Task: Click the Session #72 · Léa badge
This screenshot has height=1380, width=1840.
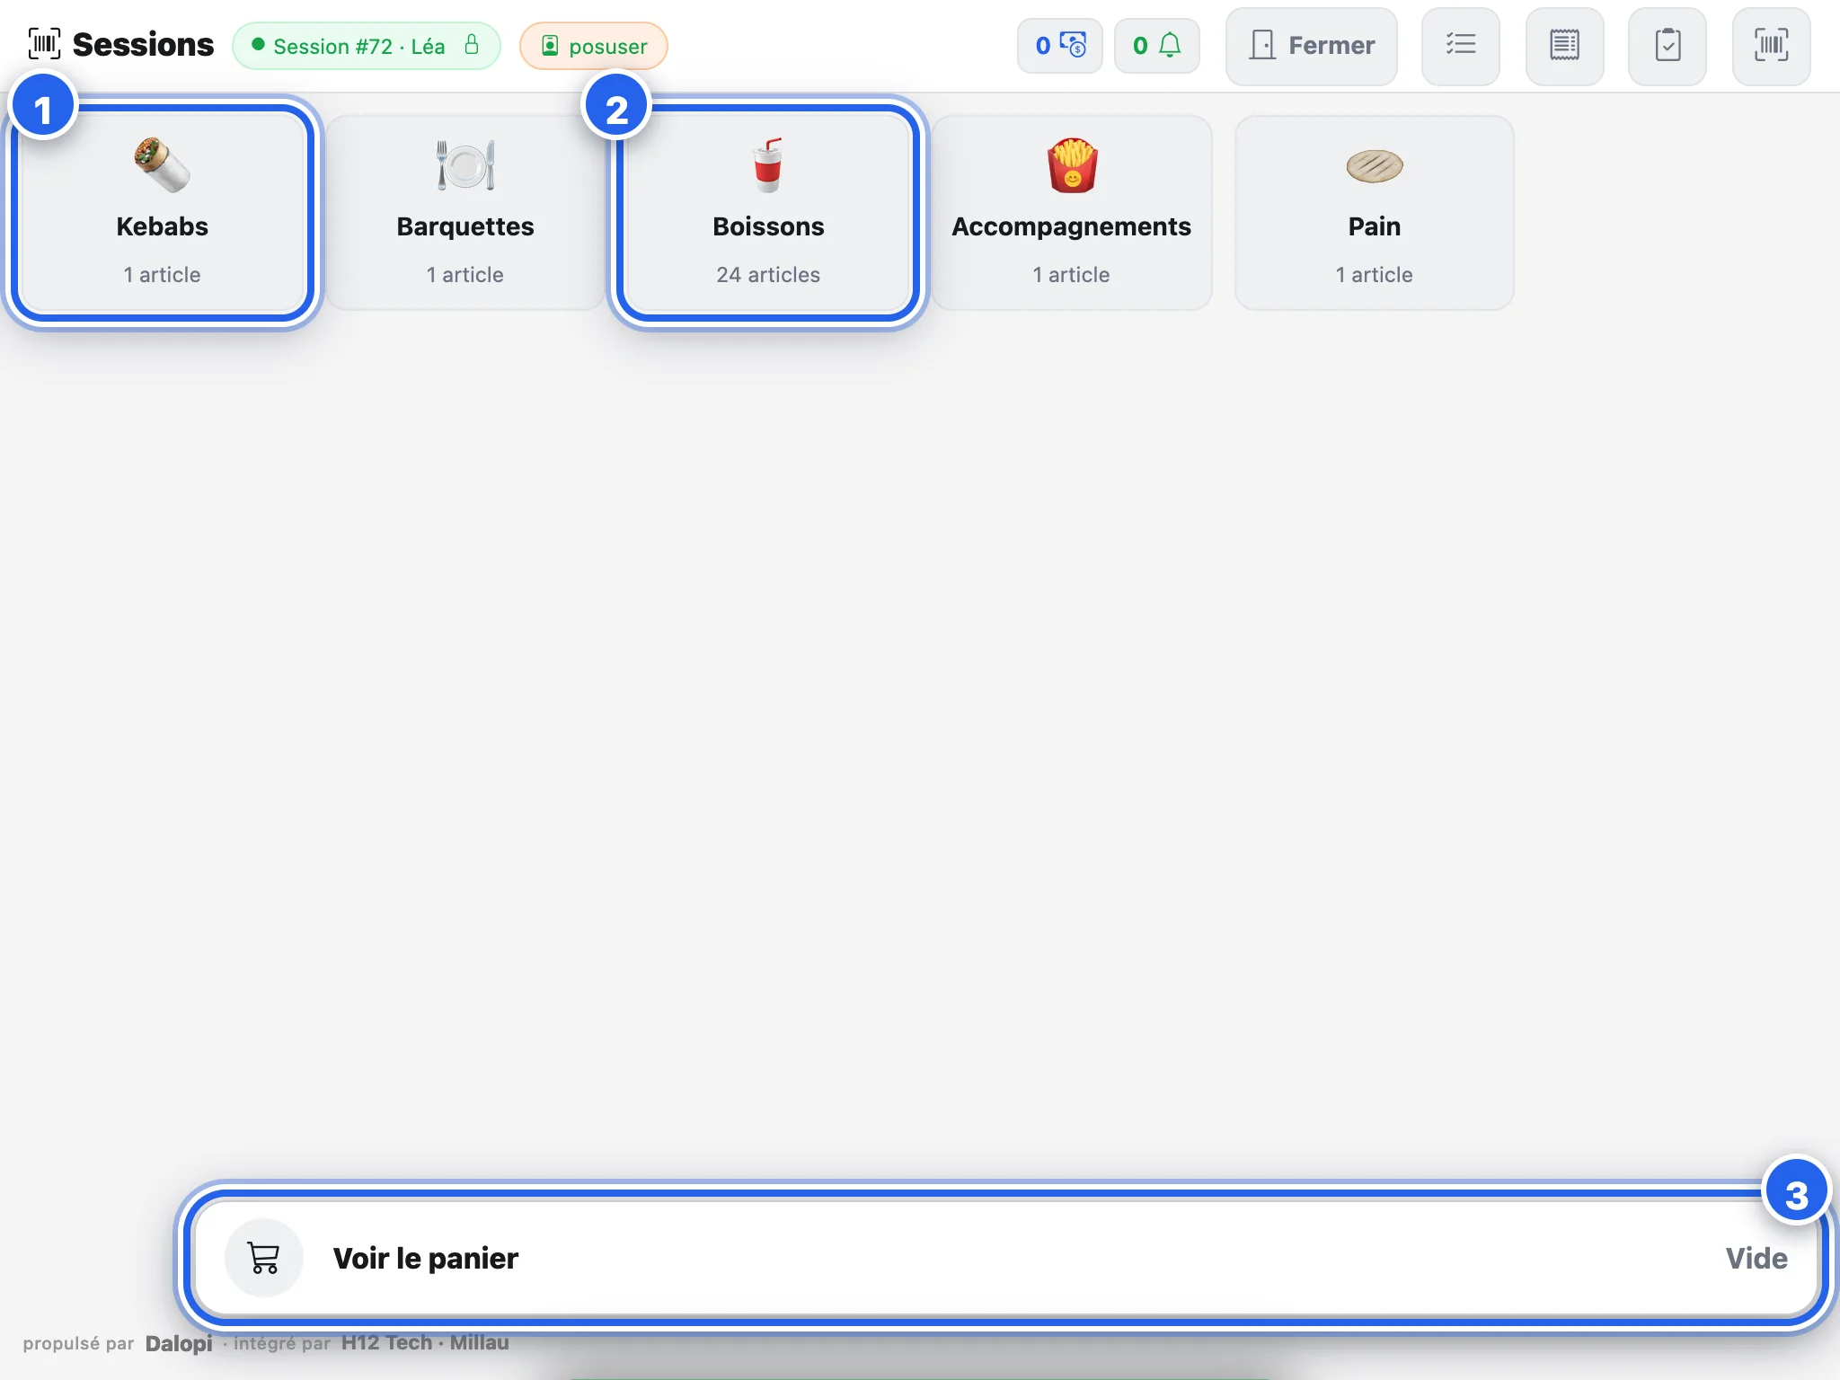Action: (367, 46)
